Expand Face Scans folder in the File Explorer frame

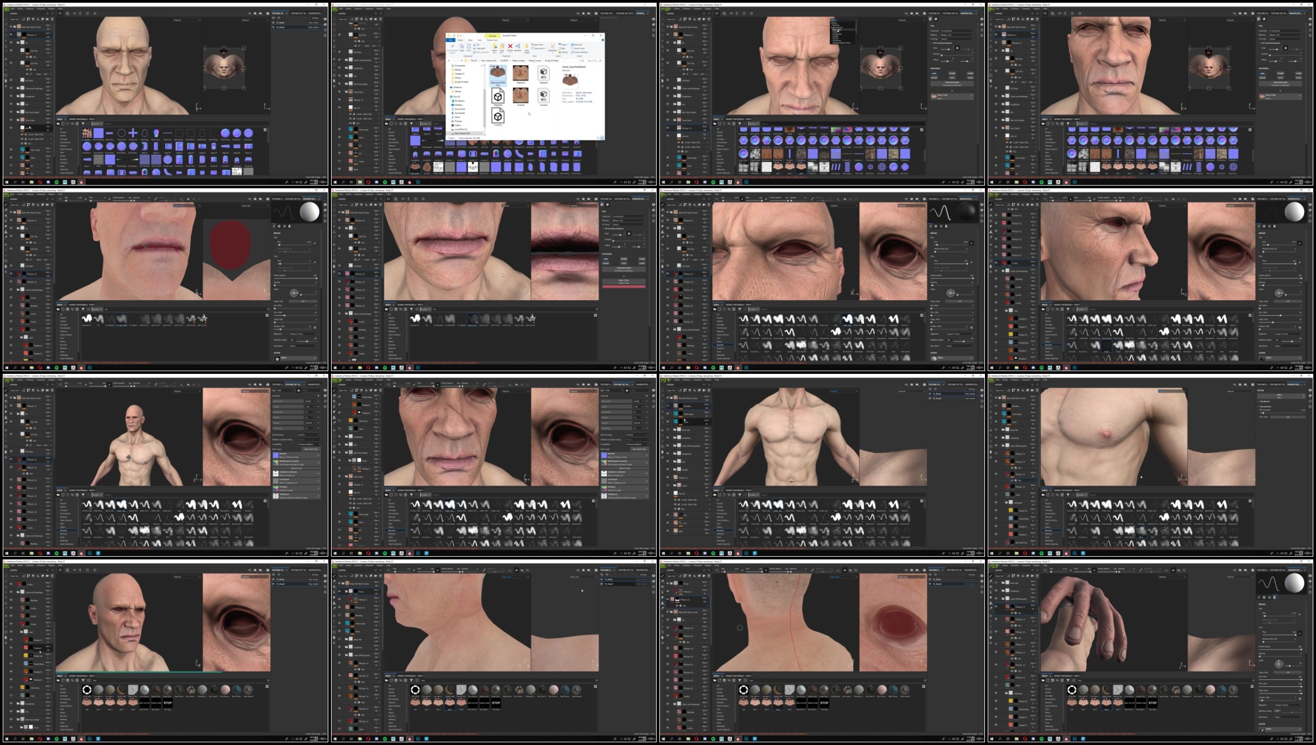346,92
